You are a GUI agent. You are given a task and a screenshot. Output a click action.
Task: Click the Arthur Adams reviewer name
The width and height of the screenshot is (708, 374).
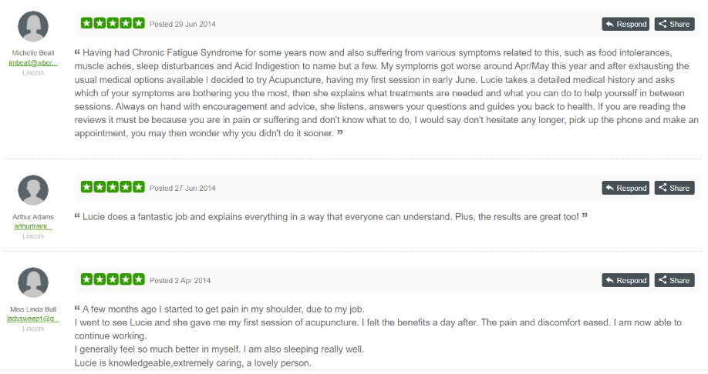33,217
